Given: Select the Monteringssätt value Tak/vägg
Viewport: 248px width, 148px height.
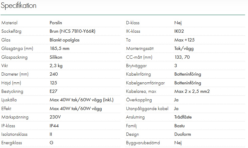Looking at the screenshot, I should point(184,48).
